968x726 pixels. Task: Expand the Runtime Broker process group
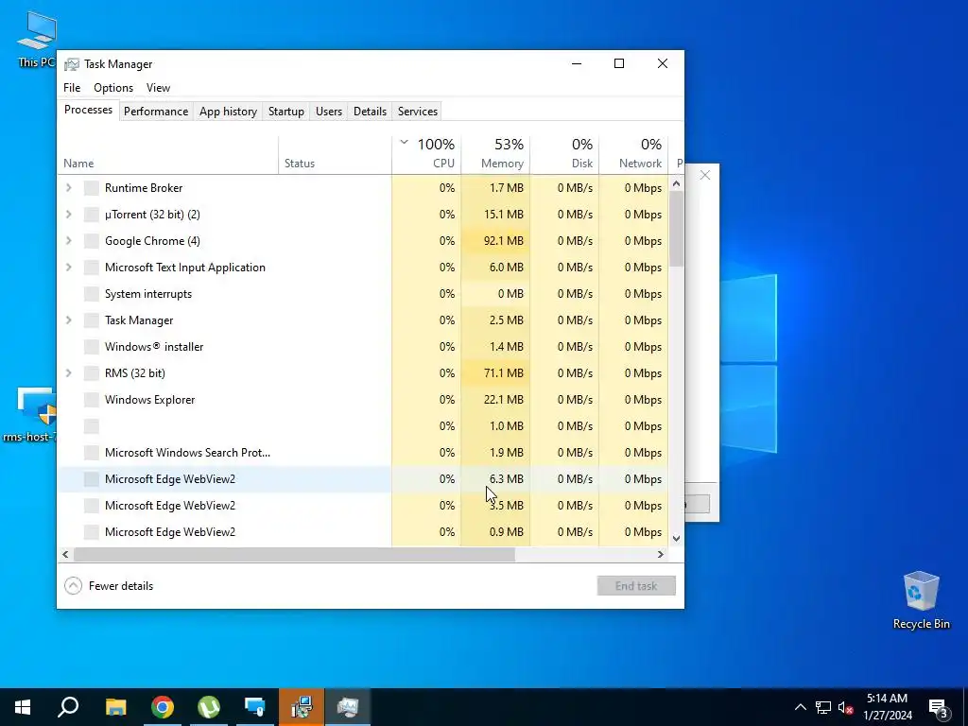point(68,188)
